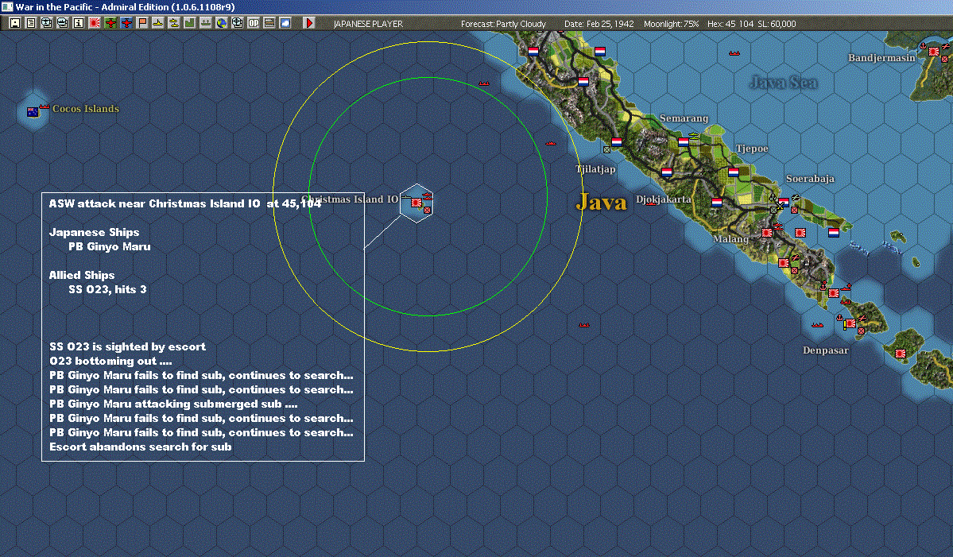Select the Dutch flag base at Soerabaja
Screen dimensions: 953x557
(x=784, y=203)
